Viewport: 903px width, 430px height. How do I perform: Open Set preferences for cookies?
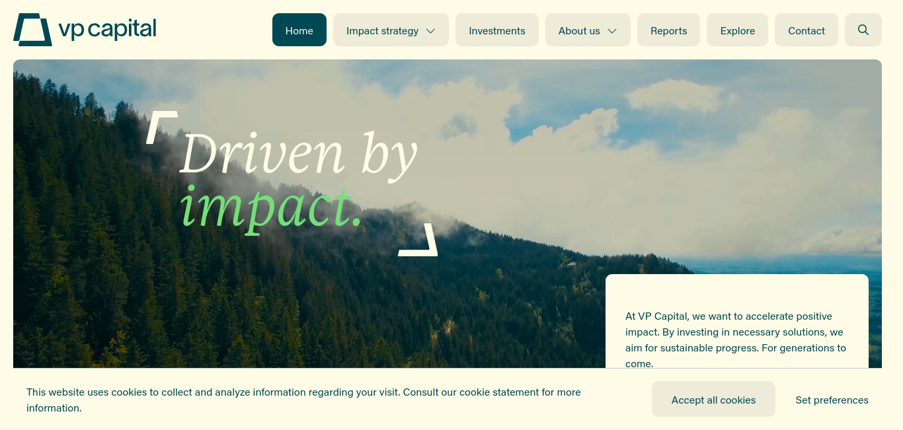[x=832, y=400]
